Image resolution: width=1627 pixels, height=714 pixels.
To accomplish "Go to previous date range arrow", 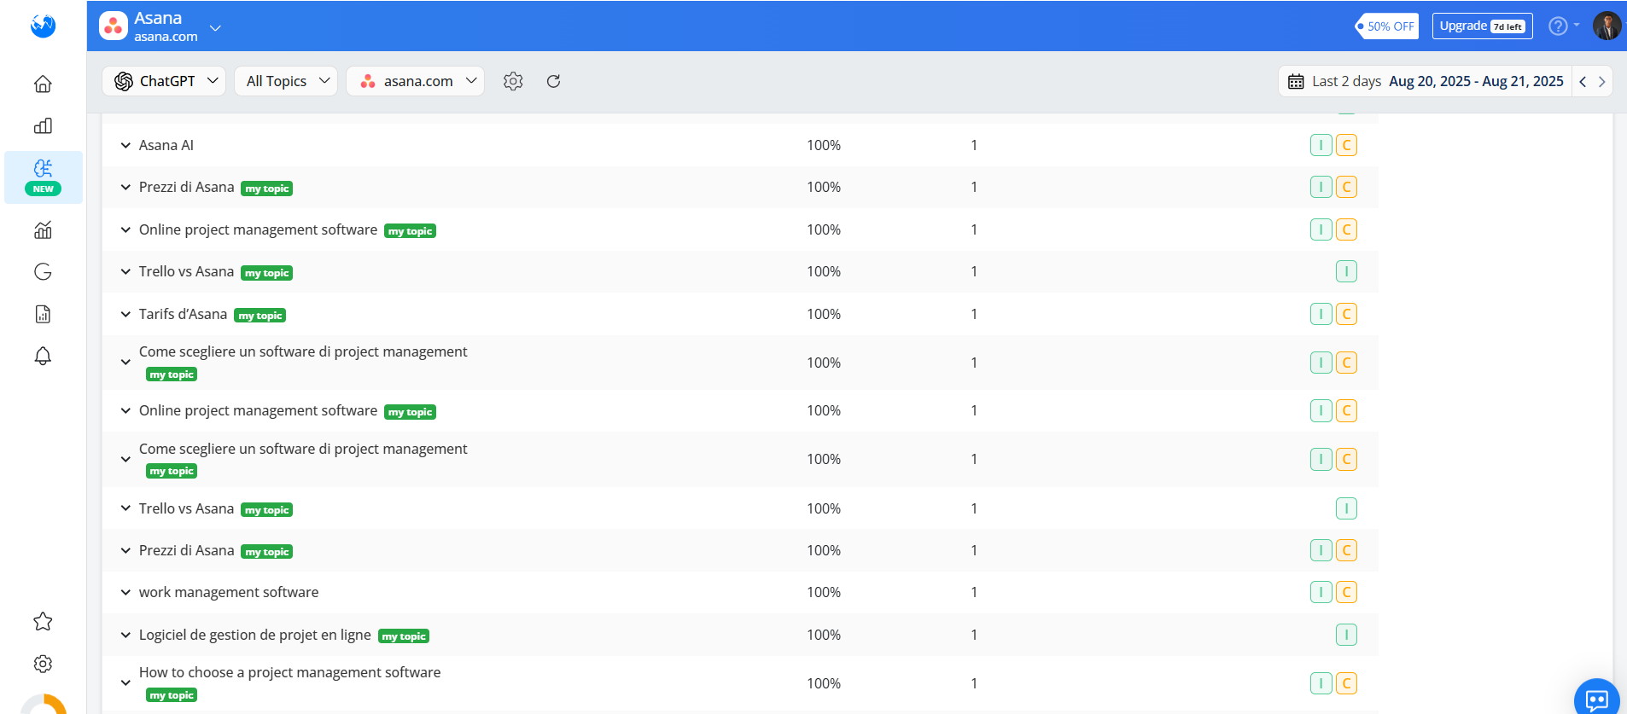I will [1583, 81].
